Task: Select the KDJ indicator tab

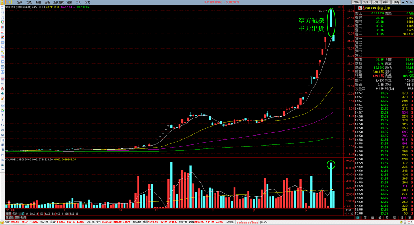Action: 41,213
